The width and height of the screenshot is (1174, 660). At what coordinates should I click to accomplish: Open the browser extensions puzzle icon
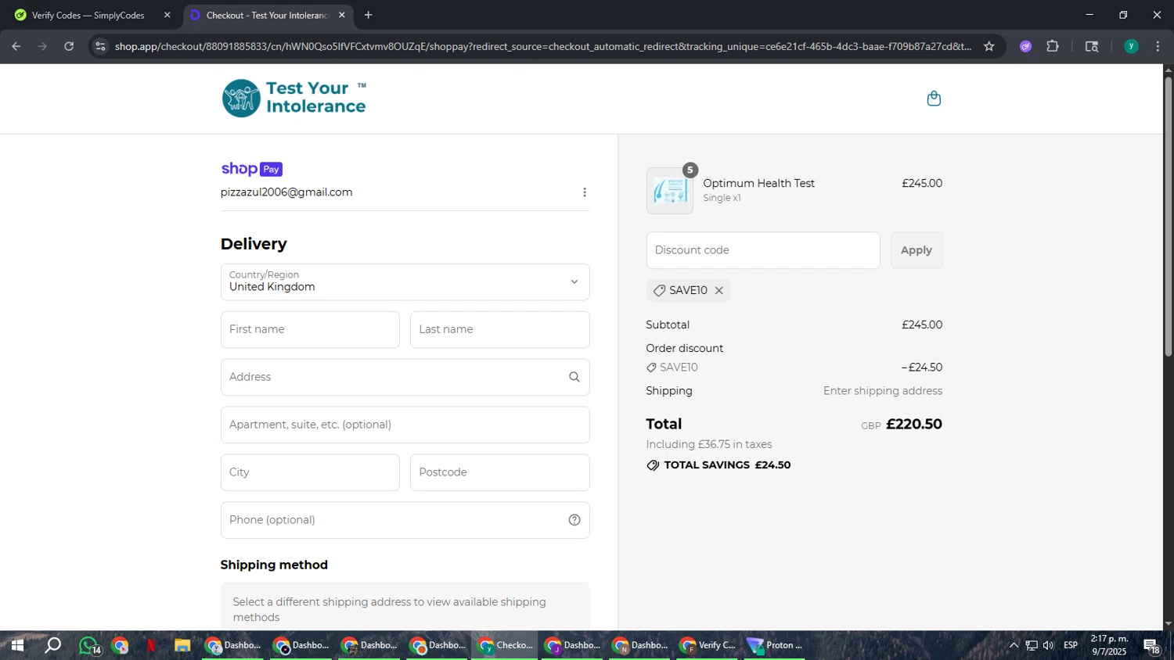click(x=1053, y=46)
